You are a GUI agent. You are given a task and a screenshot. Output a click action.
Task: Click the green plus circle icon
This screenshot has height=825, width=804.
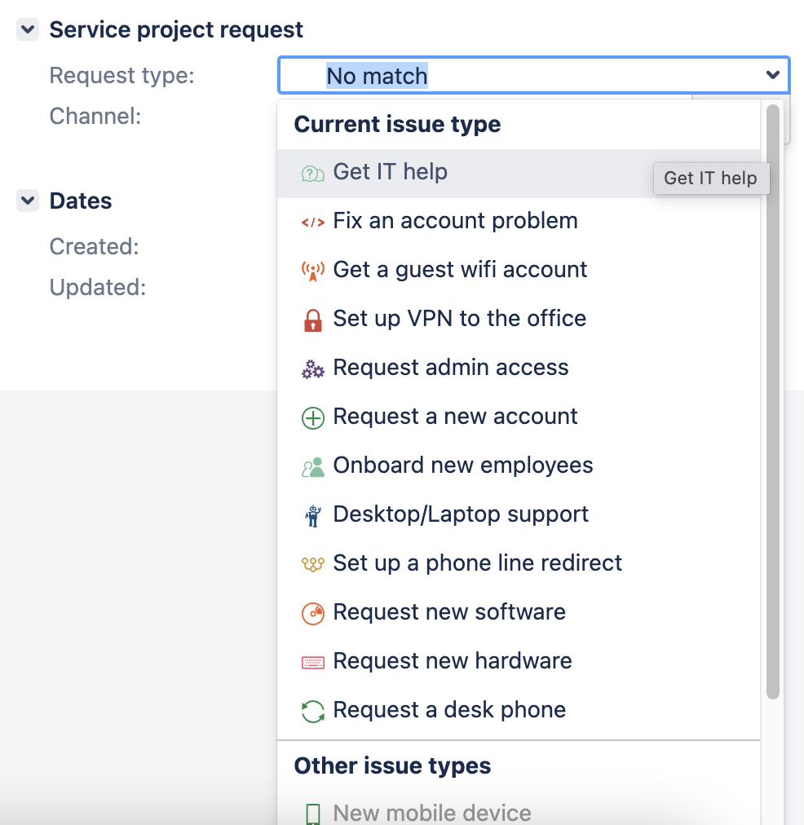click(313, 417)
